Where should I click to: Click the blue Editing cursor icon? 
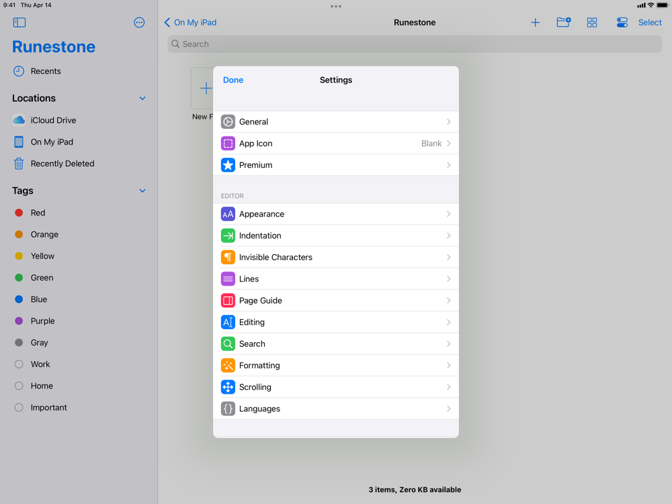click(228, 323)
